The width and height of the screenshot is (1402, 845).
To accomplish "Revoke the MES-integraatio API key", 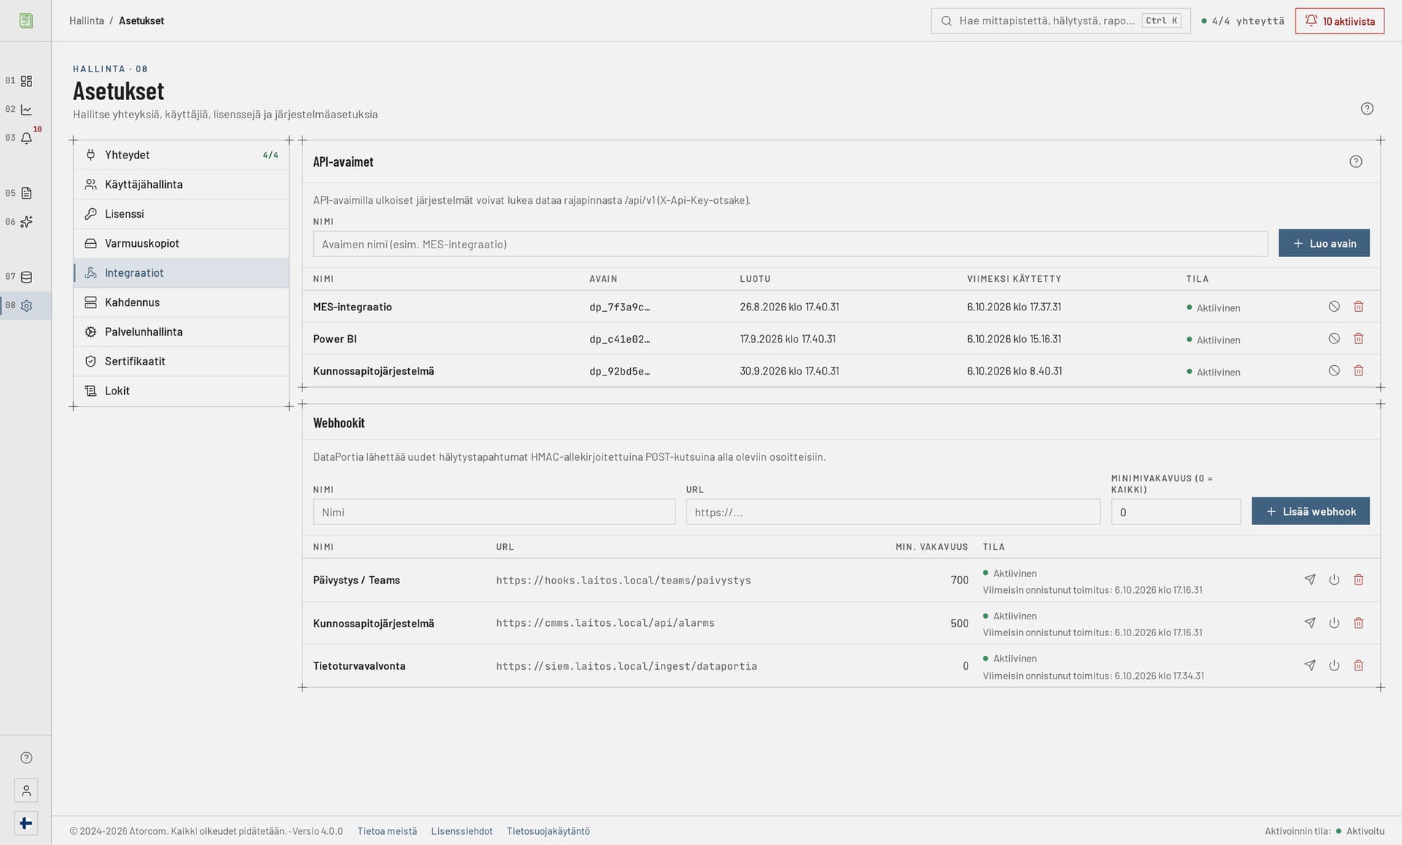I will [x=1334, y=307].
